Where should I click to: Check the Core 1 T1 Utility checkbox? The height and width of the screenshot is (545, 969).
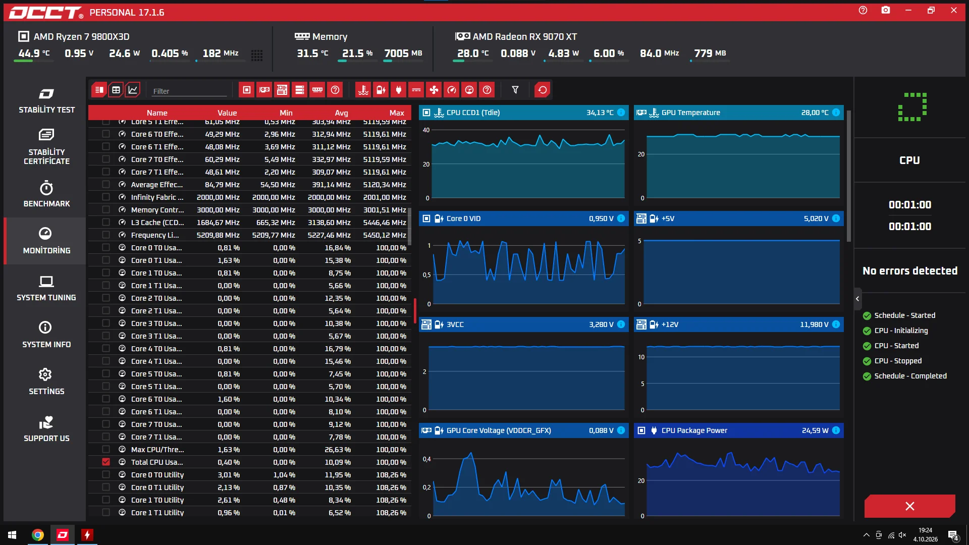pyautogui.click(x=106, y=512)
